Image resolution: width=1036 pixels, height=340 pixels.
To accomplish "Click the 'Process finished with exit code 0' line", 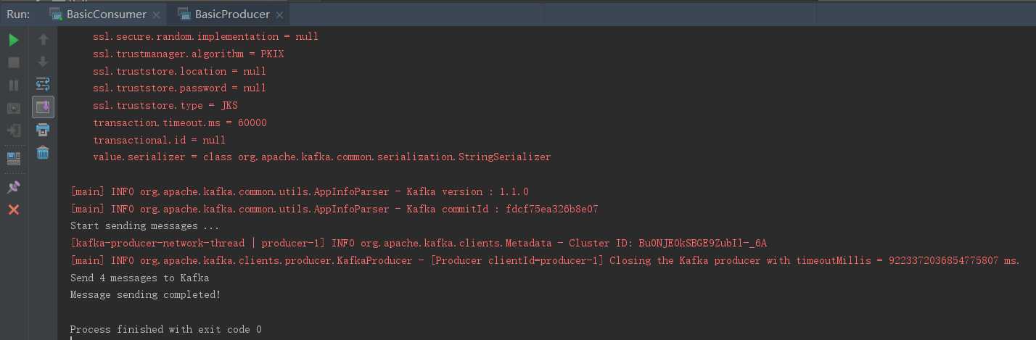I will pyautogui.click(x=166, y=329).
